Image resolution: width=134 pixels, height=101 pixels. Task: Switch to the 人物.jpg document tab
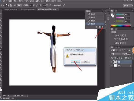tap(11, 9)
